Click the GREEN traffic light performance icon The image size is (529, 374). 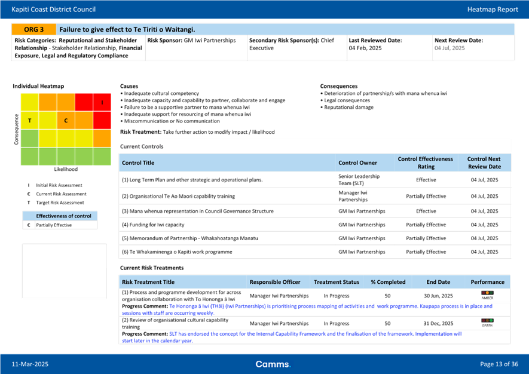(x=487, y=323)
